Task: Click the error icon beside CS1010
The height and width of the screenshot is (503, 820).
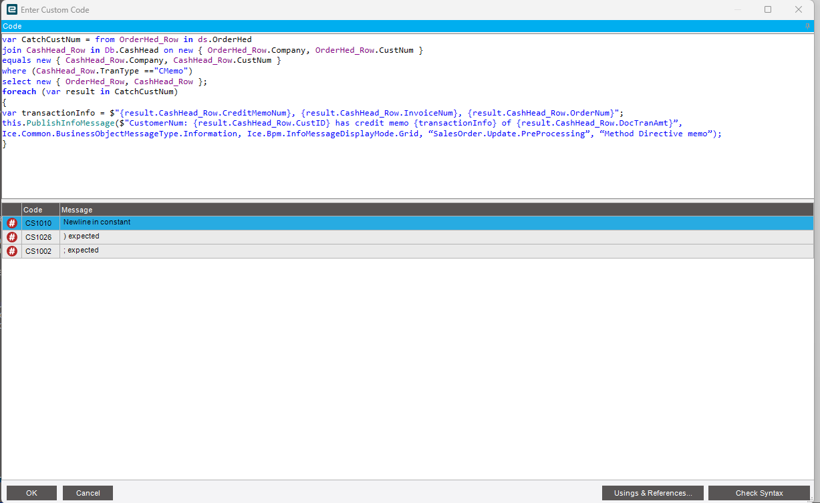Action: point(11,222)
